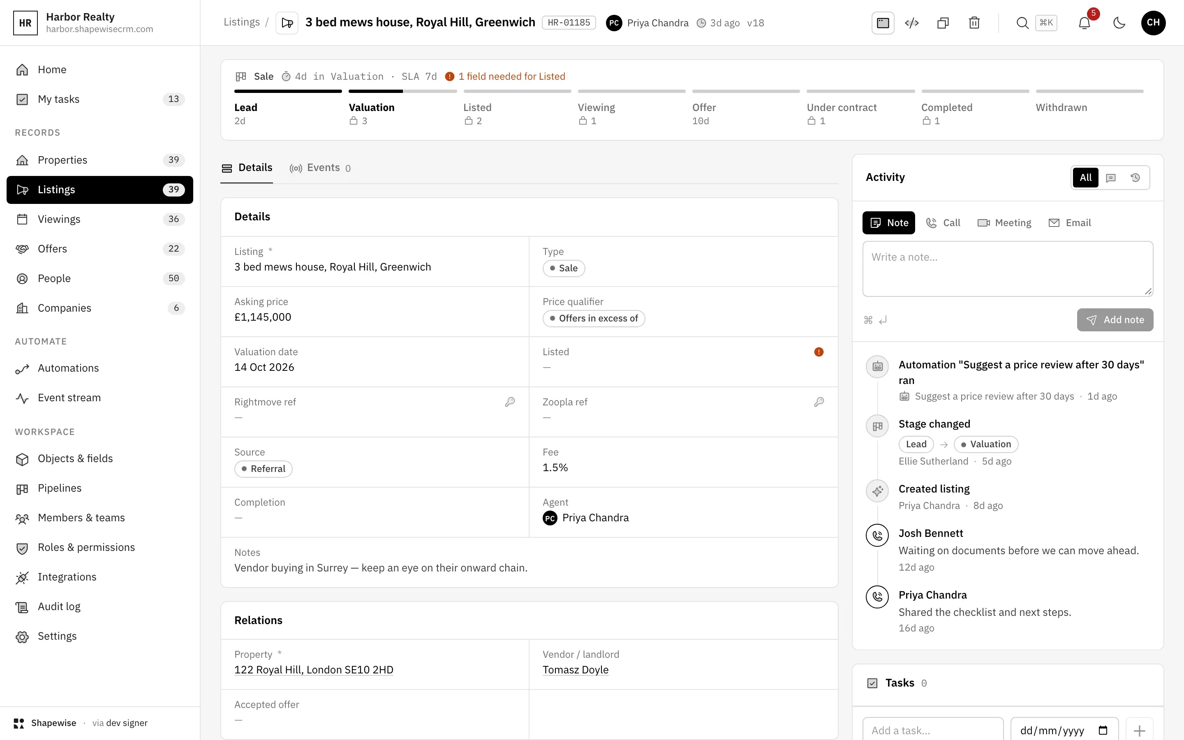The width and height of the screenshot is (1184, 740).
Task: Click the trash delete icon
Action: point(974,23)
